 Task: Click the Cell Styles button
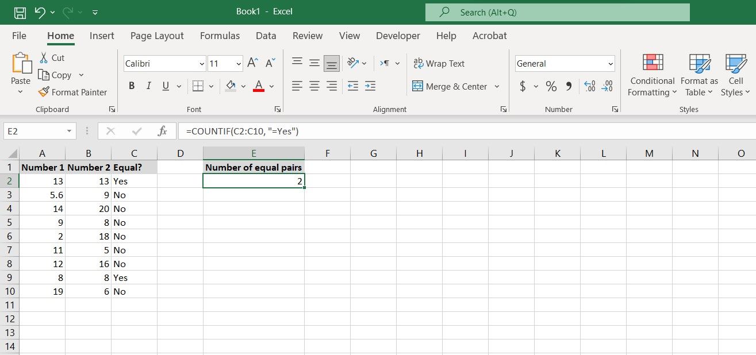pyautogui.click(x=735, y=75)
